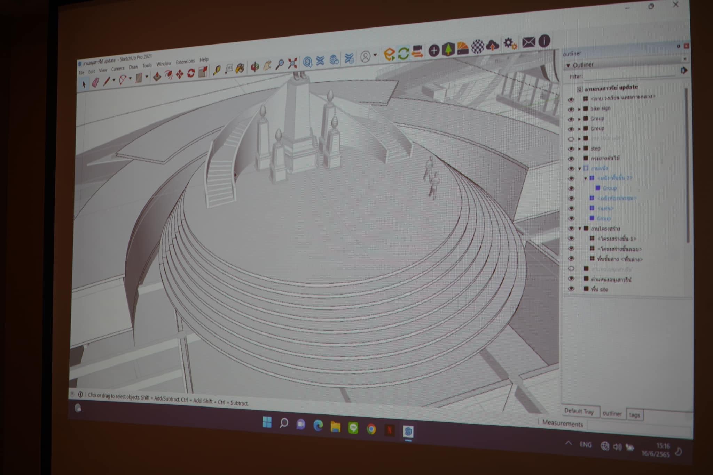Image resolution: width=713 pixels, height=475 pixels.
Task: Select the Move tool
Action: pos(180,74)
